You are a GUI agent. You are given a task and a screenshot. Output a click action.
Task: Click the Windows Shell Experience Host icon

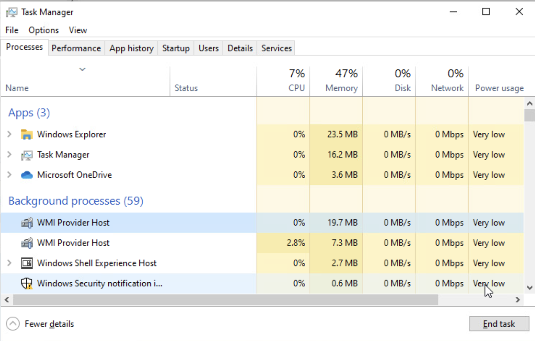(27, 263)
